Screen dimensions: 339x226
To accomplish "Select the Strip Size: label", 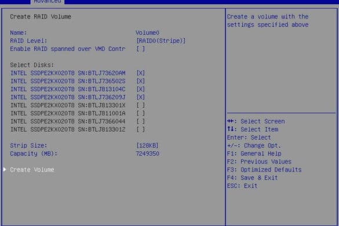I will coord(28,145).
